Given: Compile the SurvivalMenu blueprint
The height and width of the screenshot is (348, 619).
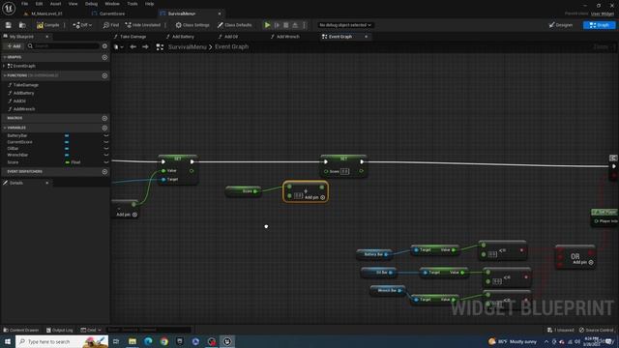Looking at the screenshot, I should [47, 25].
